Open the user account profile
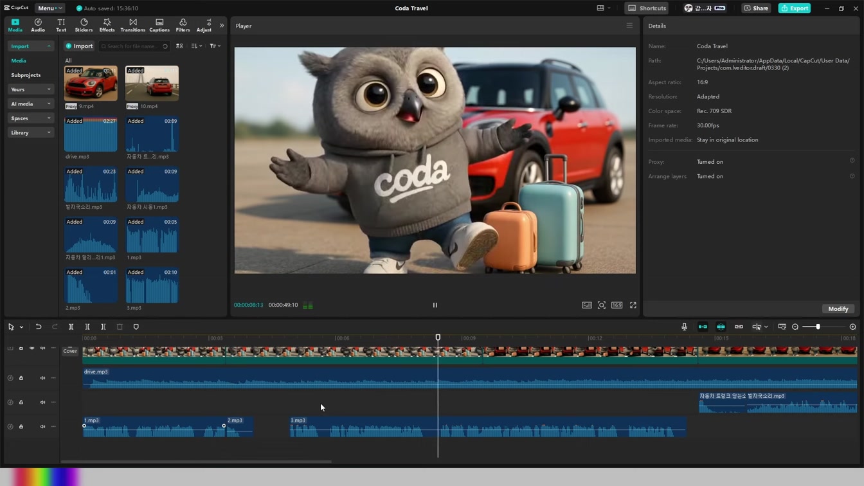The height and width of the screenshot is (486, 864). [705, 8]
